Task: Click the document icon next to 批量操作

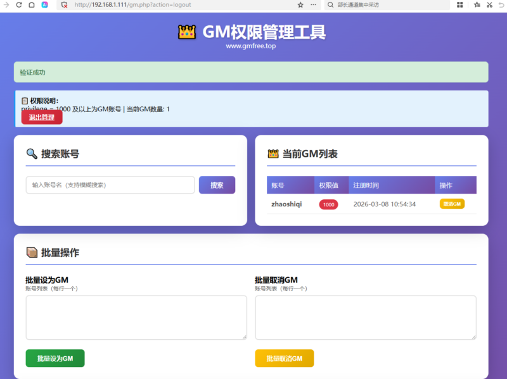Action: 31,252
